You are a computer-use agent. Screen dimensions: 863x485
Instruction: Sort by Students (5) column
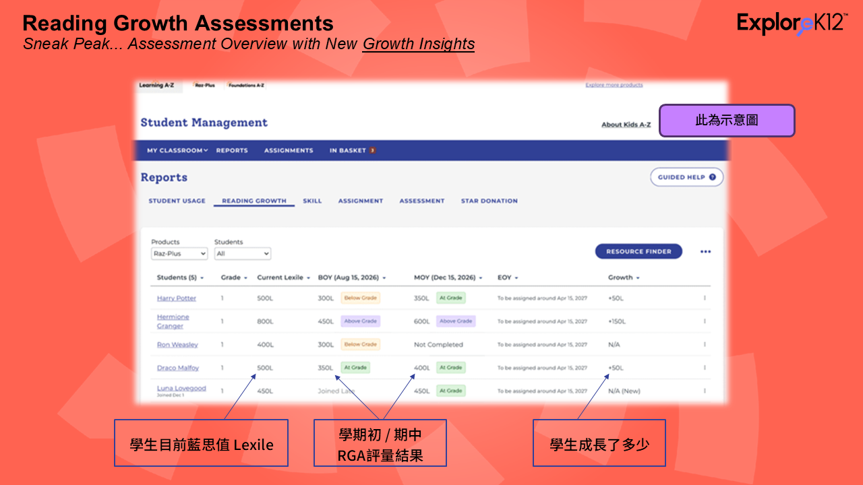coord(181,278)
